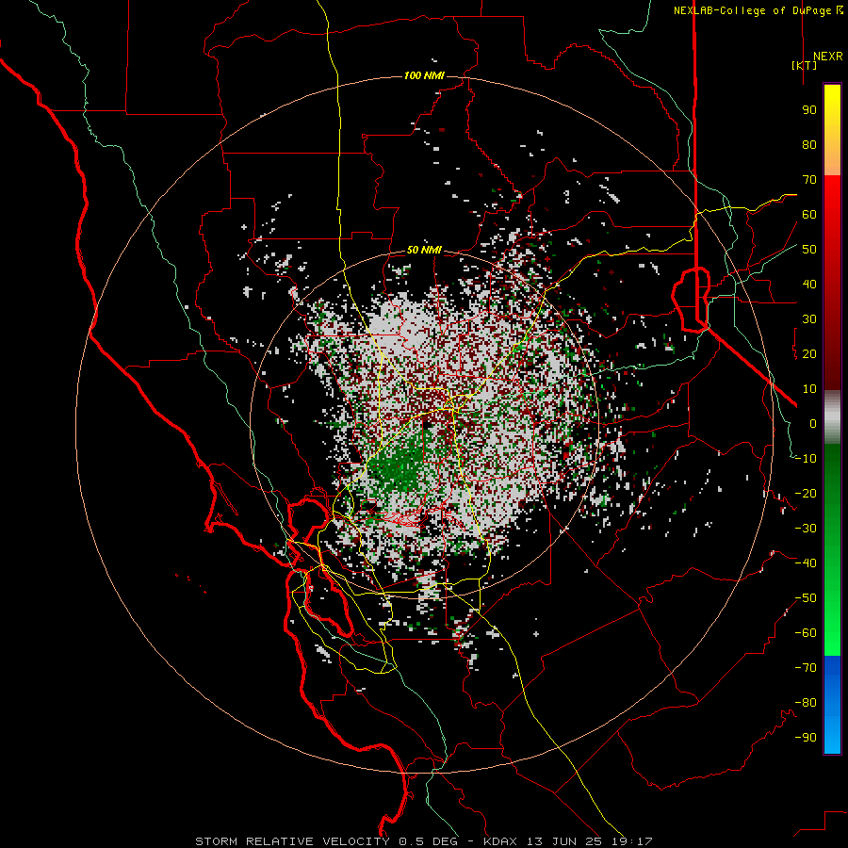Click the [KT] units label
The height and width of the screenshot is (848, 848).
click(x=804, y=65)
